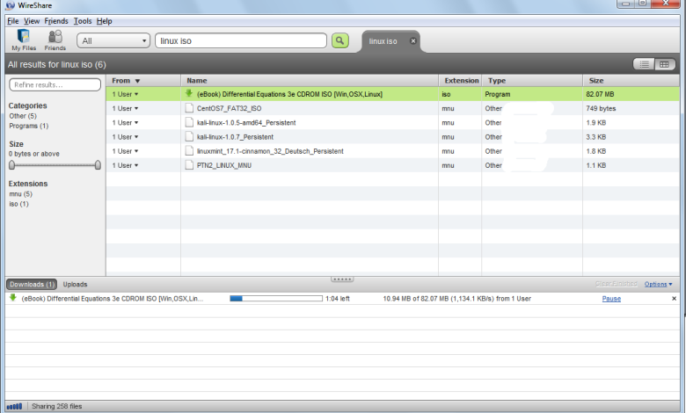Click connection strength icon in status bar

click(x=14, y=407)
